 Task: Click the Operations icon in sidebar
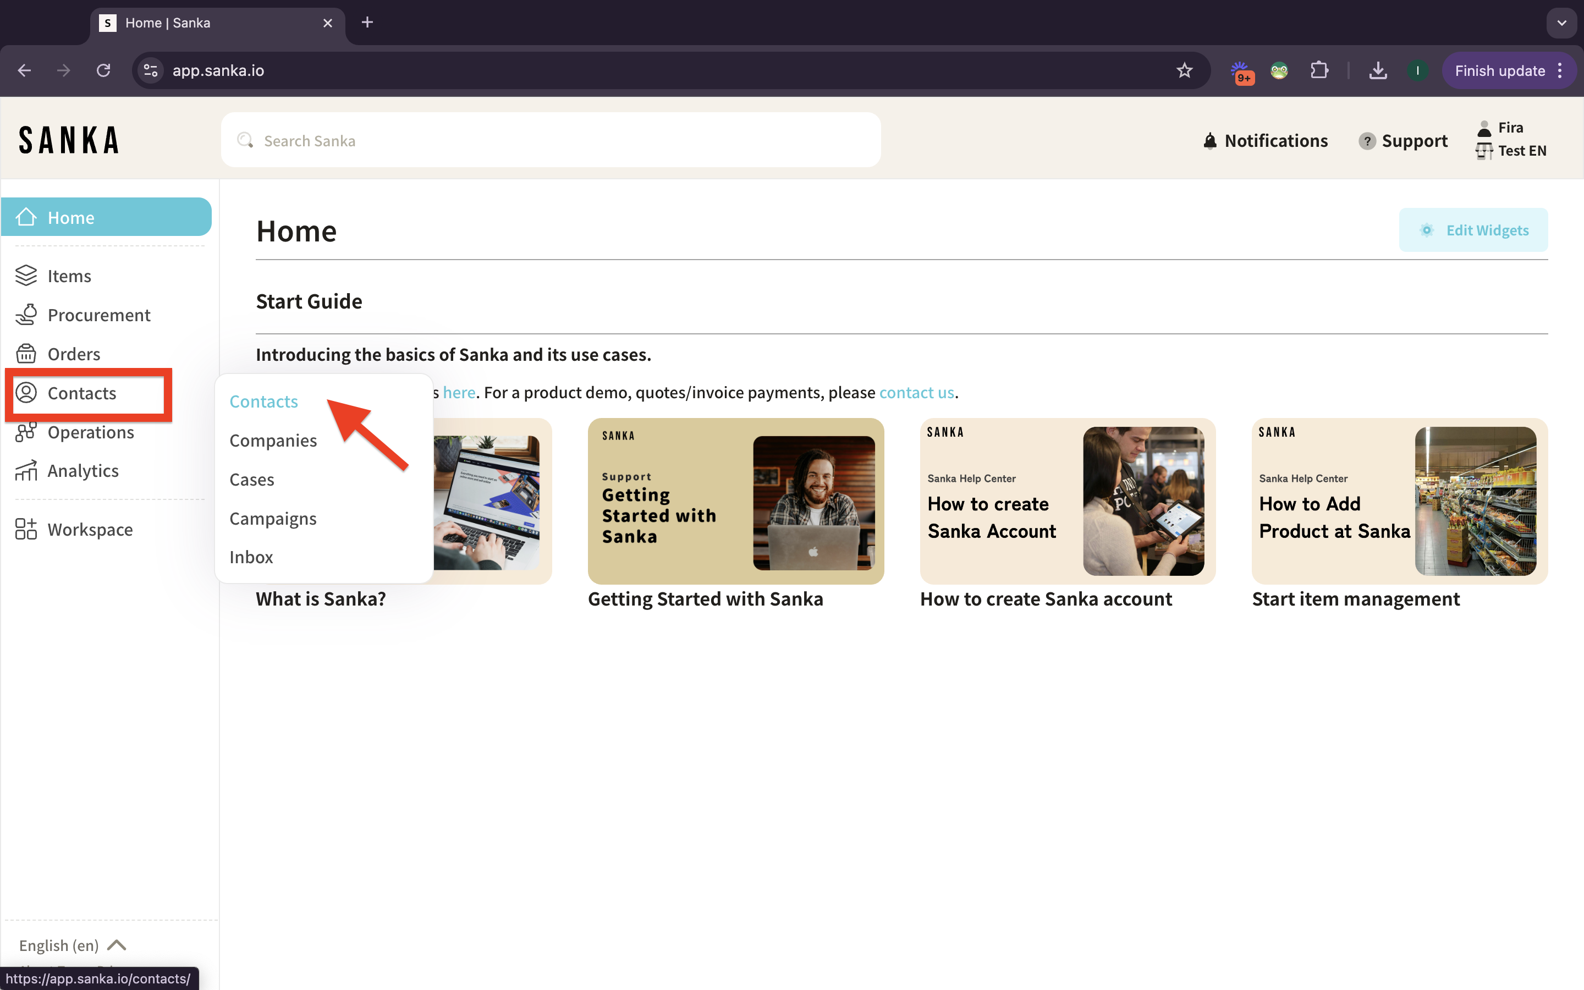pos(26,432)
